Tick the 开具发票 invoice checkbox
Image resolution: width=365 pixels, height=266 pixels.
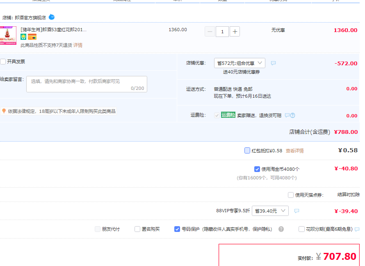3,62
